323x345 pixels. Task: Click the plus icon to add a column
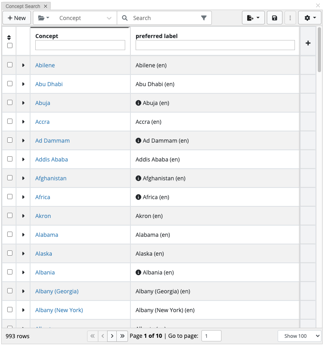point(308,42)
